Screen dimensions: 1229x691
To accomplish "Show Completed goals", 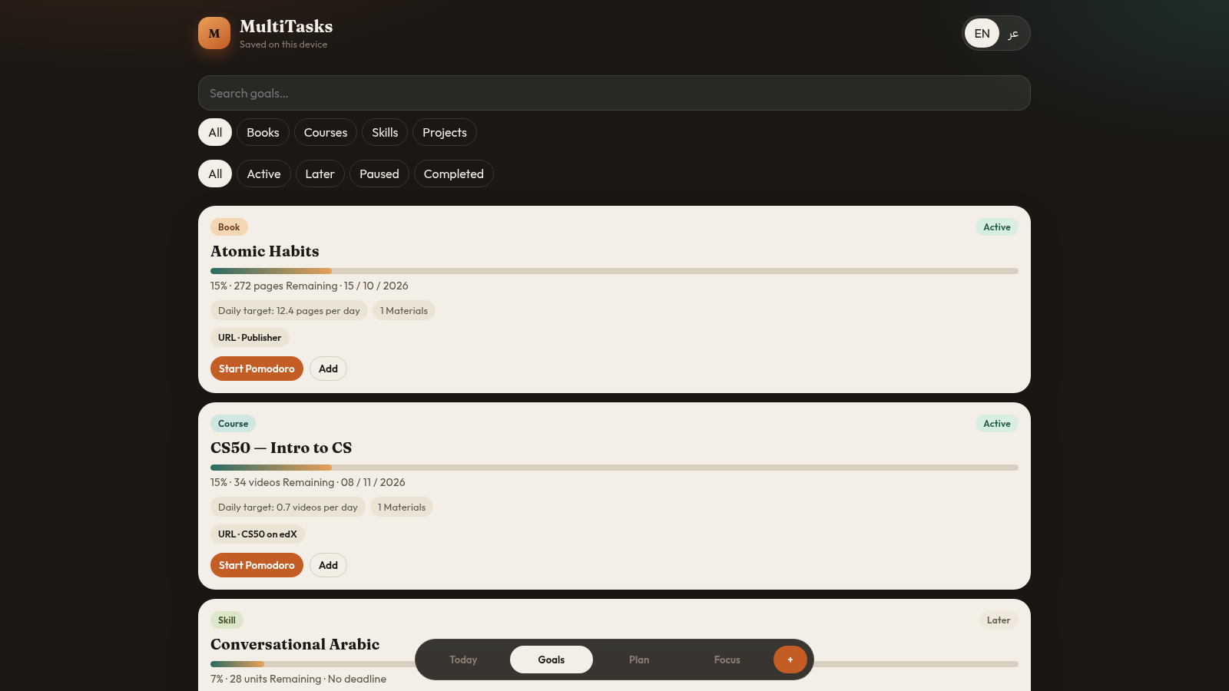I will tap(454, 174).
